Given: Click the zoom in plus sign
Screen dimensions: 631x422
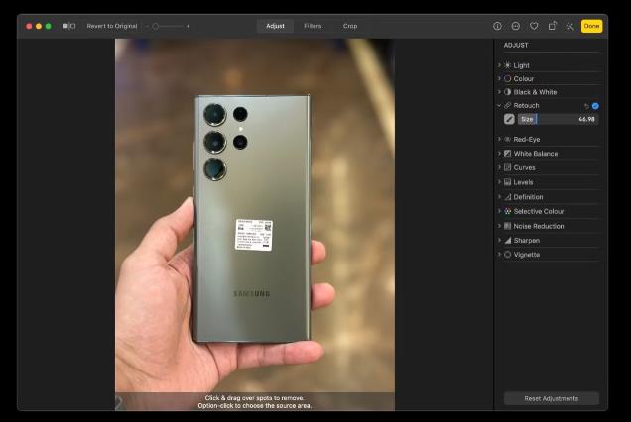Looking at the screenshot, I should (x=188, y=26).
